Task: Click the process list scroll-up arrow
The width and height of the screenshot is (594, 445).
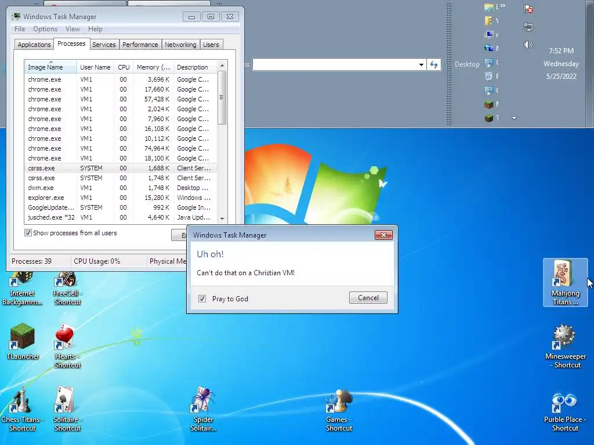Action: coord(222,65)
